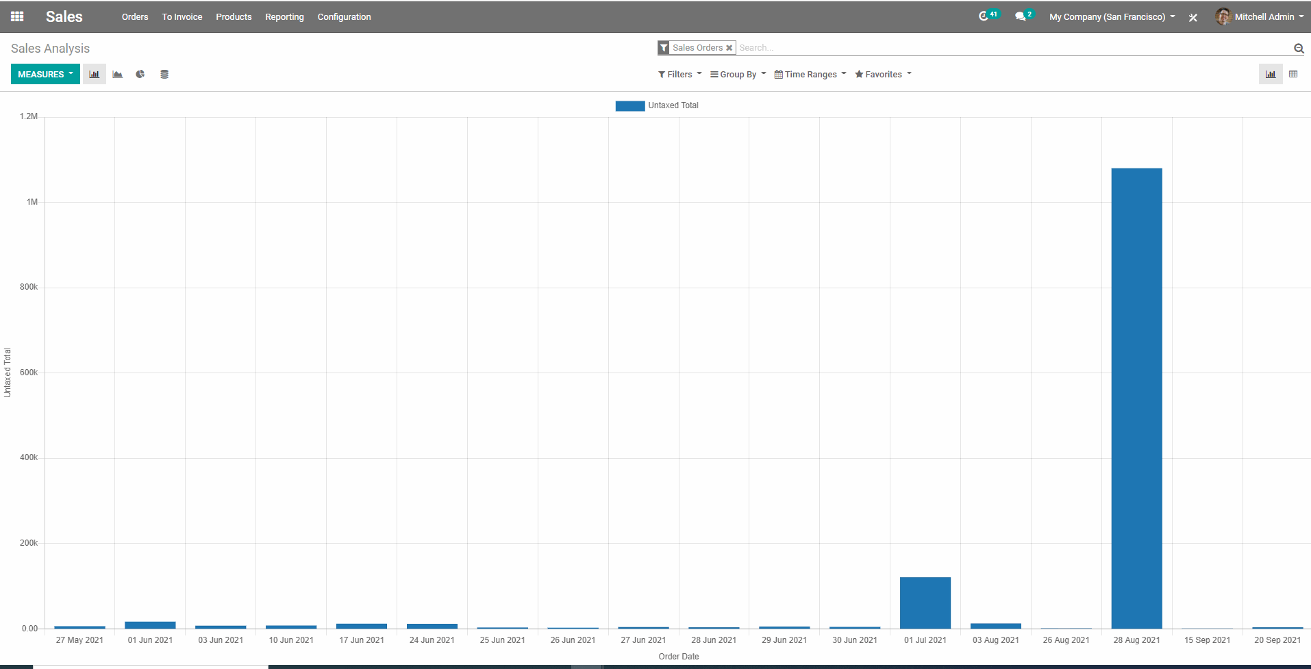Open conversations chat icon with 2 badge

(1023, 16)
